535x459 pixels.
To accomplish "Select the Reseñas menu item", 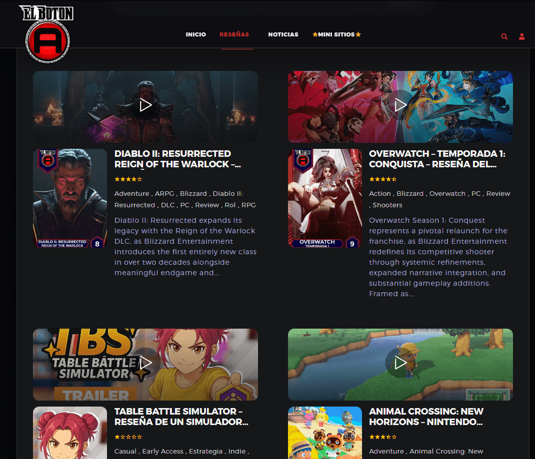I will pos(234,34).
